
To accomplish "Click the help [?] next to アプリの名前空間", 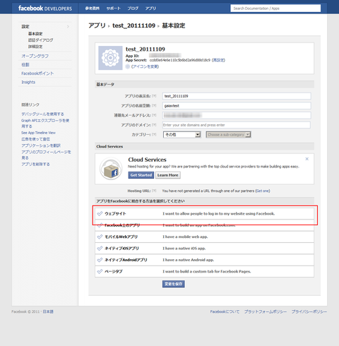I will pos(154,106).
